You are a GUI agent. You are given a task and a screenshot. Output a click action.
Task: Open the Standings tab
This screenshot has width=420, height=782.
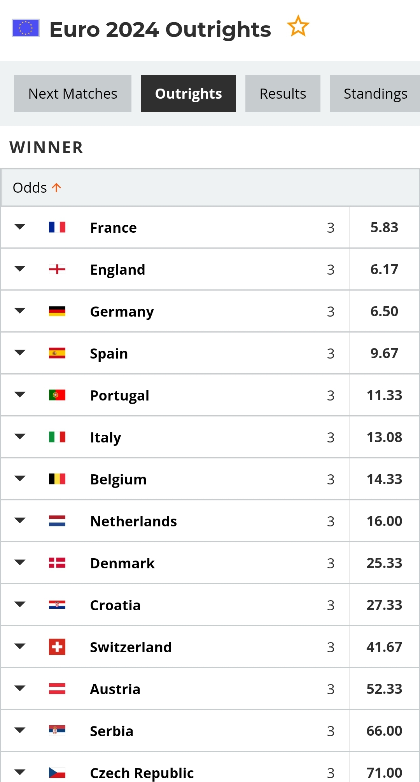coord(375,94)
